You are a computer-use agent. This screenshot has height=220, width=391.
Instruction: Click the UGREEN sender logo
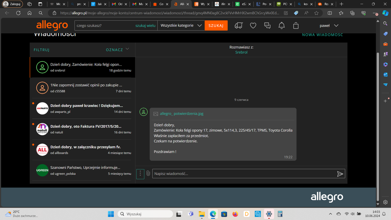[x=42, y=170]
